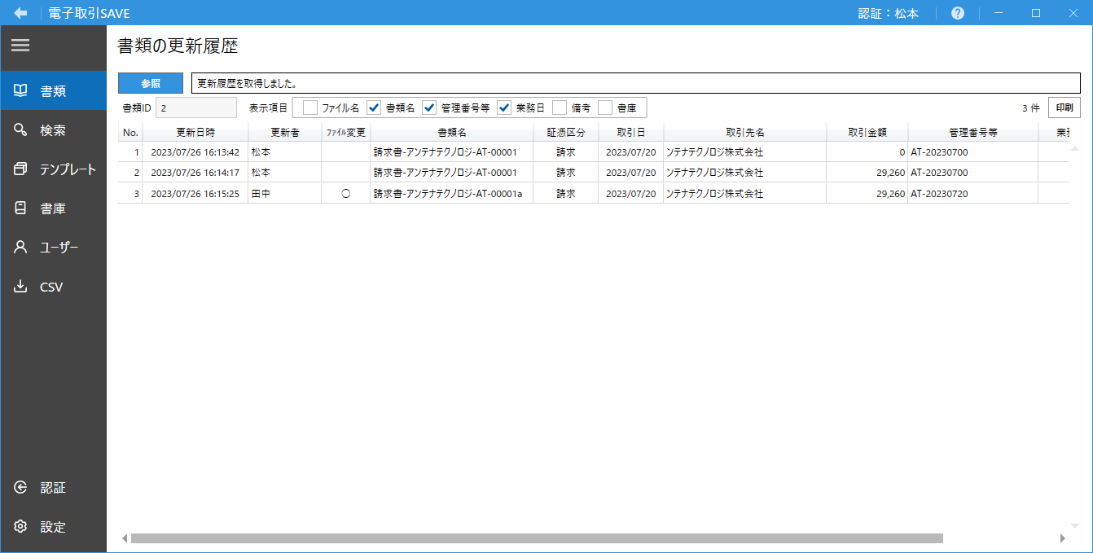Screen dimensions: 1093x553
Task: Toggle the 備考 checkbox
Action: (x=560, y=108)
